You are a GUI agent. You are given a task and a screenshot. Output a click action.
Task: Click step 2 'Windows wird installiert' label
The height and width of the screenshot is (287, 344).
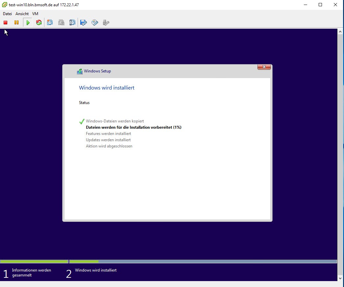coord(96,270)
